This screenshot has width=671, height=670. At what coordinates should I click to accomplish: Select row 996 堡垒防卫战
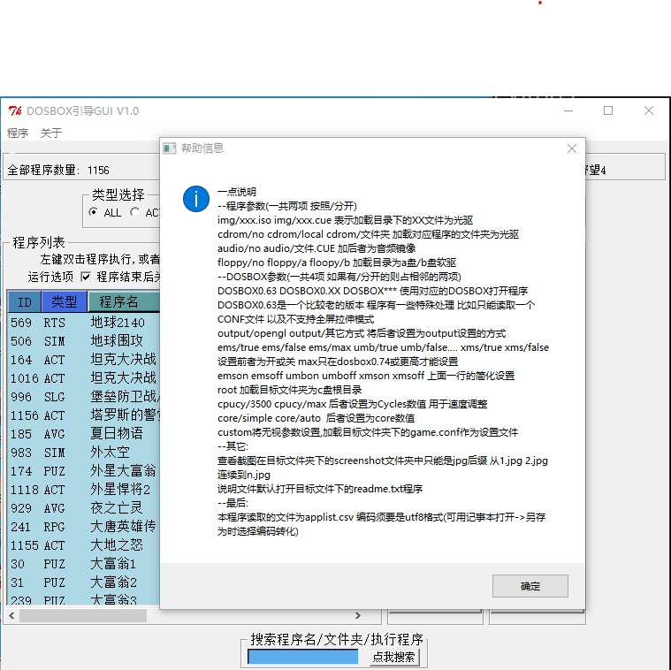(x=83, y=397)
